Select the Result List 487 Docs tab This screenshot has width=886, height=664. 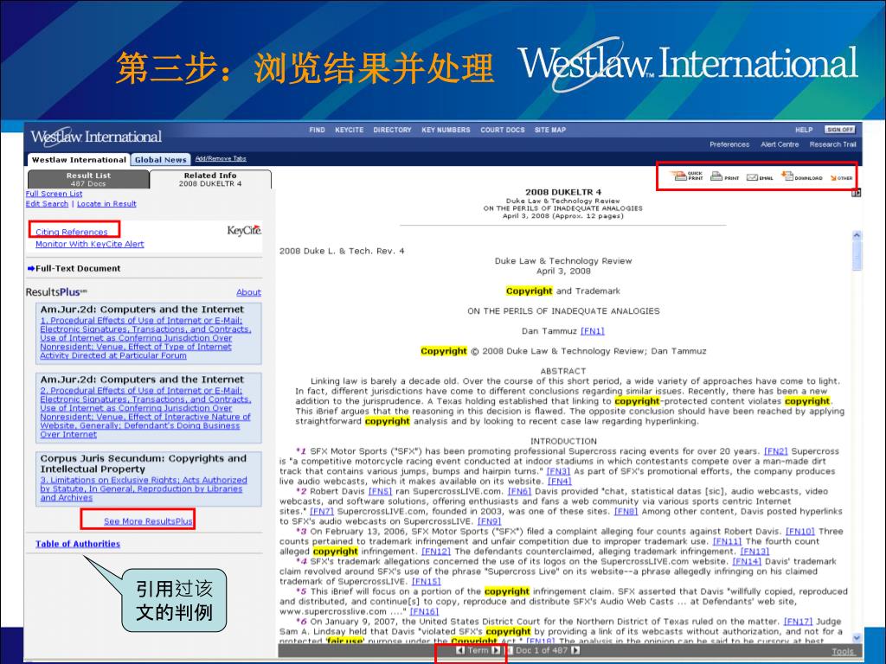(88, 179)
